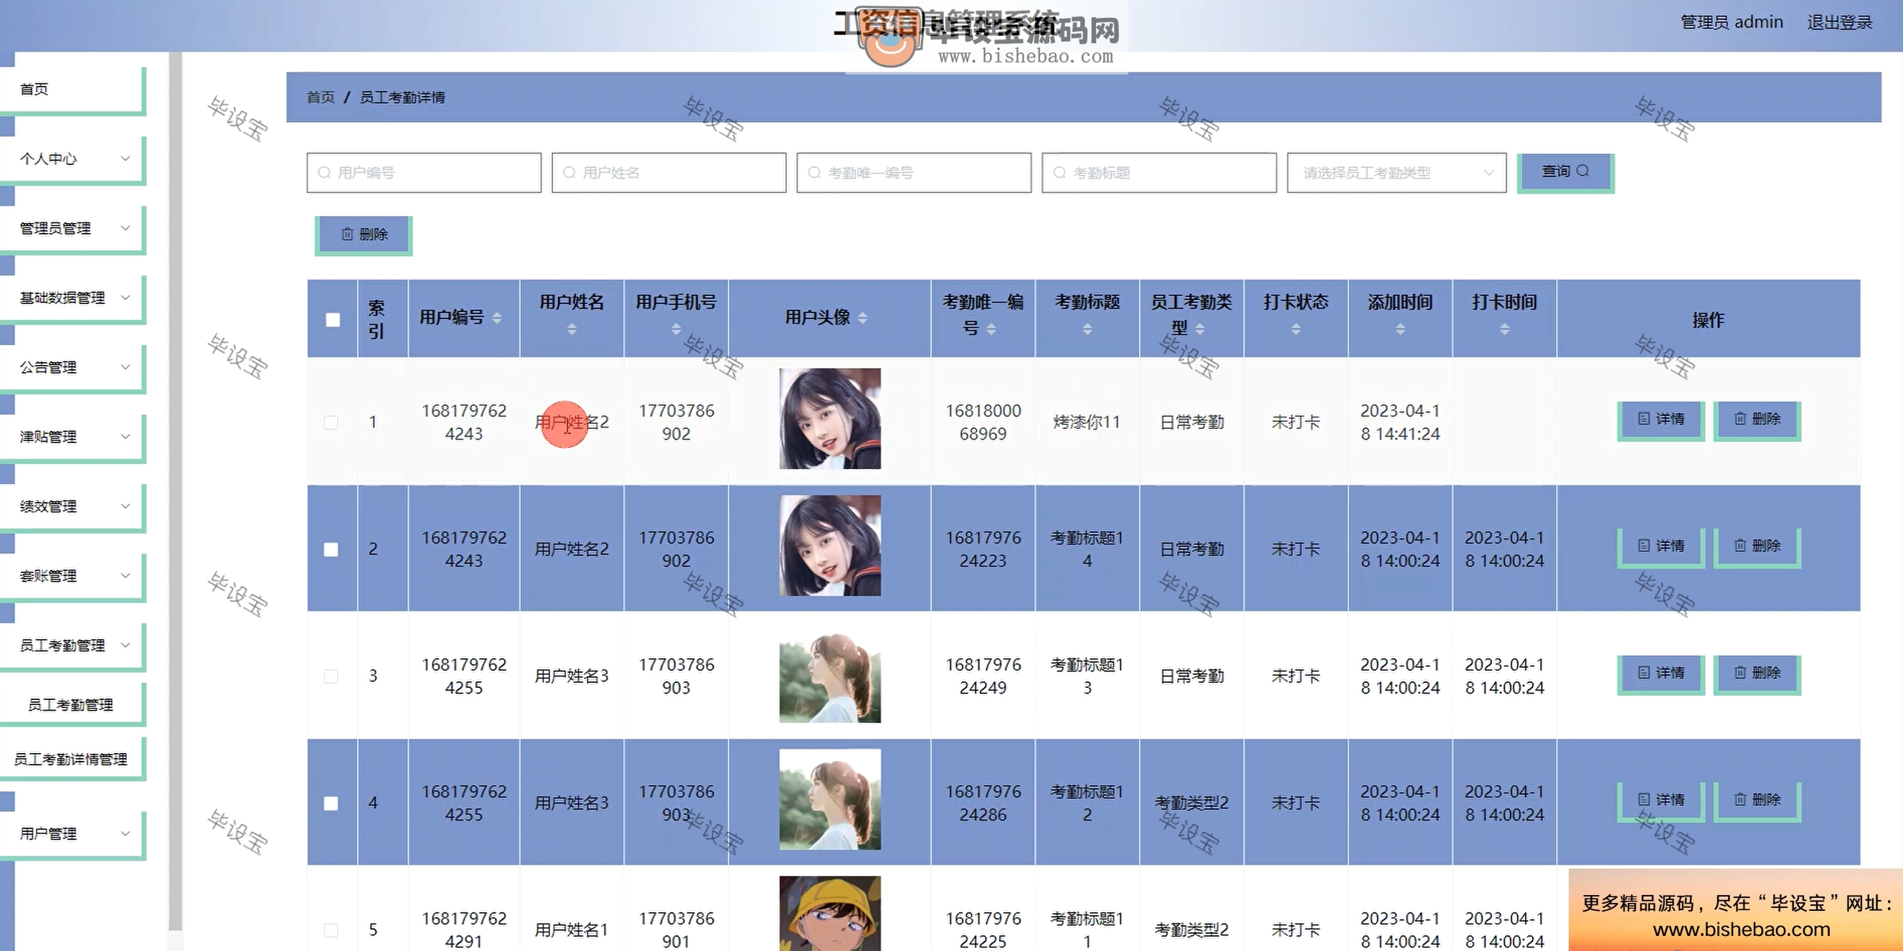The image size is (1903, 951).
Task: Open 详情 for row 2
Action: tap(1661, 547)
